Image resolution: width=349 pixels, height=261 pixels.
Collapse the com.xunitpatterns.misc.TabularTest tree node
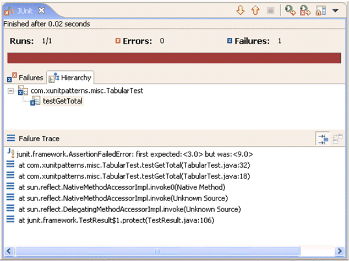pyautogui.click(x=10, y=91)
